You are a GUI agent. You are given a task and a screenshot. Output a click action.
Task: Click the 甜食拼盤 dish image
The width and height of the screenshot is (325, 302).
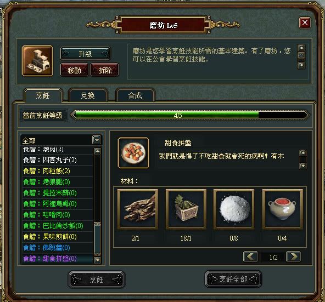tap(133, 153)
